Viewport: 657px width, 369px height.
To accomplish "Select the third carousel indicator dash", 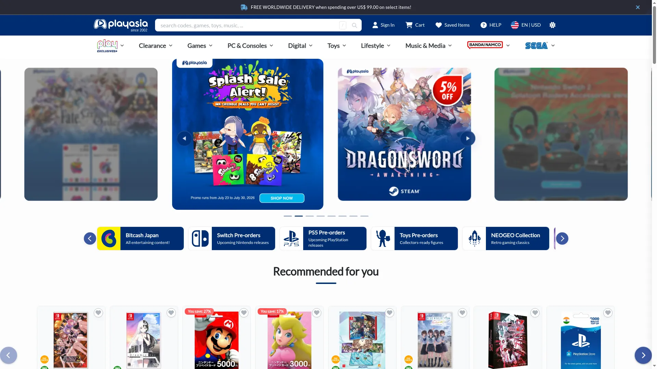I will click(x=309, y=216).
